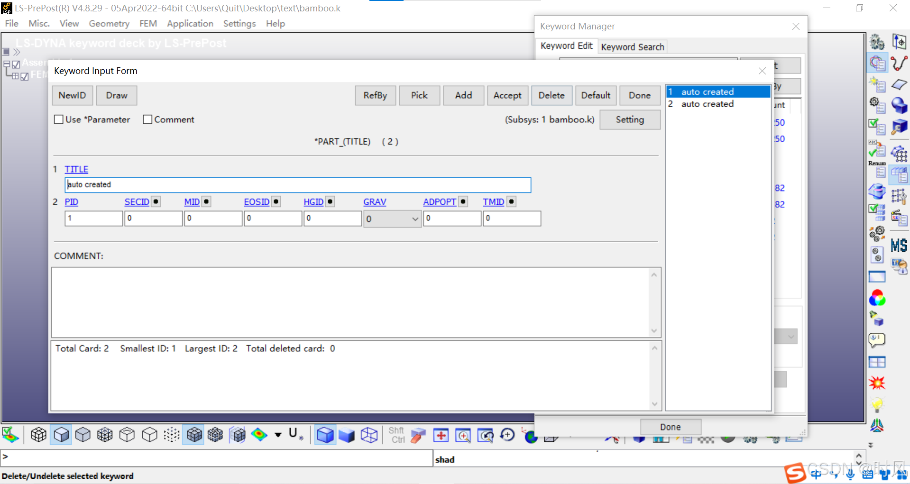Collapse the top assembly tree node
Image resolution: width=910 pixels, height=484 pixels.
click(x=6, y=64)
